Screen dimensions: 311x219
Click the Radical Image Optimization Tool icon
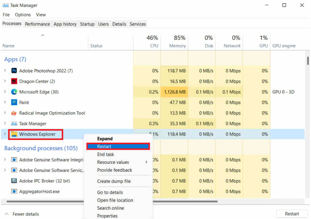[x=14, y=113]
